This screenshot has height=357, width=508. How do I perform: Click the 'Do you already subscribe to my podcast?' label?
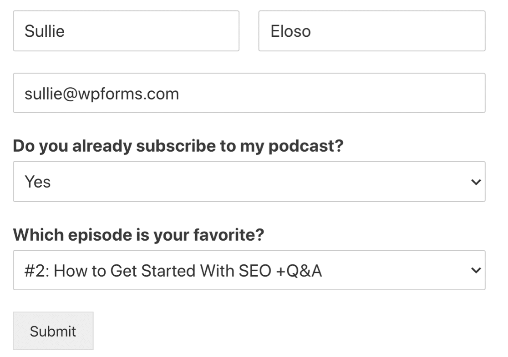point(178,146)
